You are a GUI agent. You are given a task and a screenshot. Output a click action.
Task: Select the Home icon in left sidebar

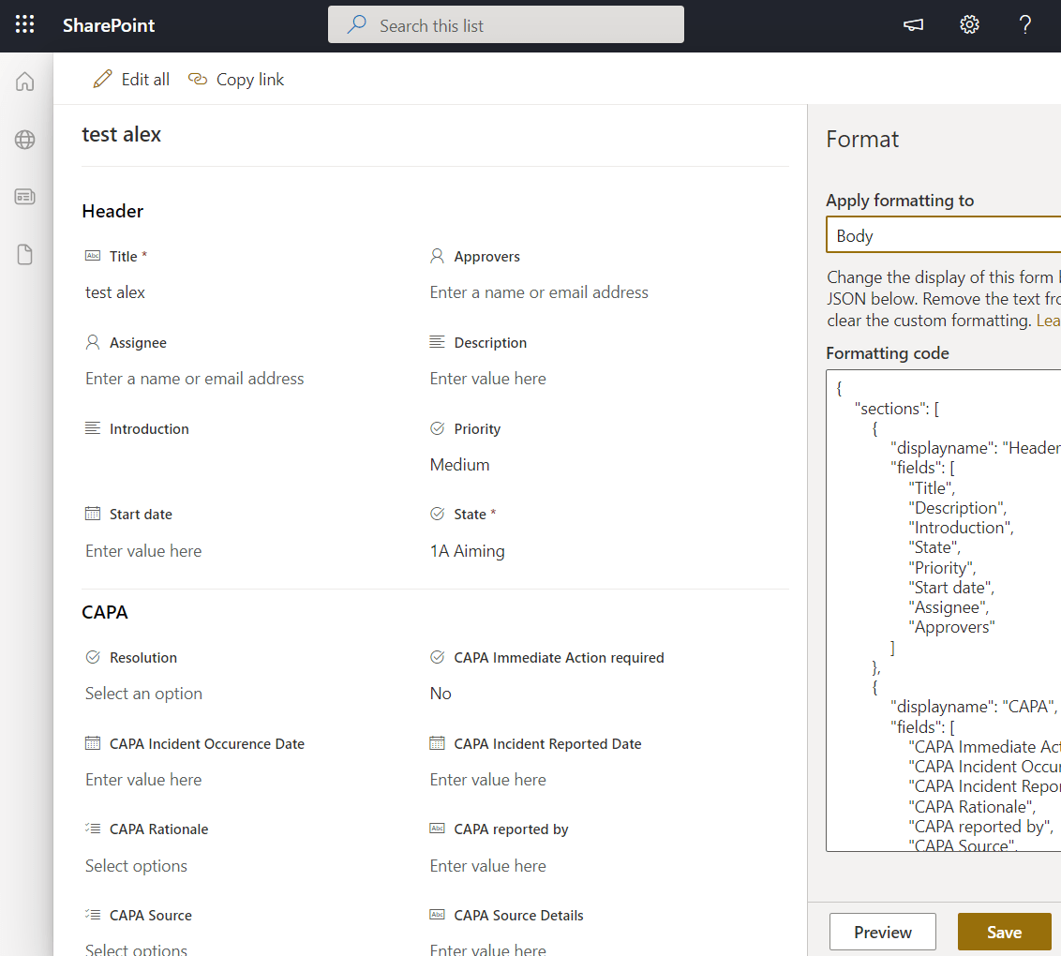click(x=24, y=82)
